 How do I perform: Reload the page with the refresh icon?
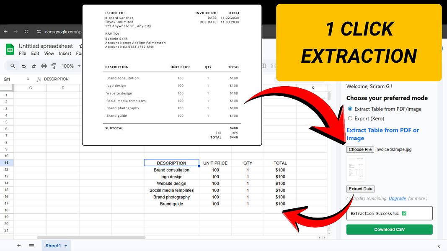click(26, 32)
